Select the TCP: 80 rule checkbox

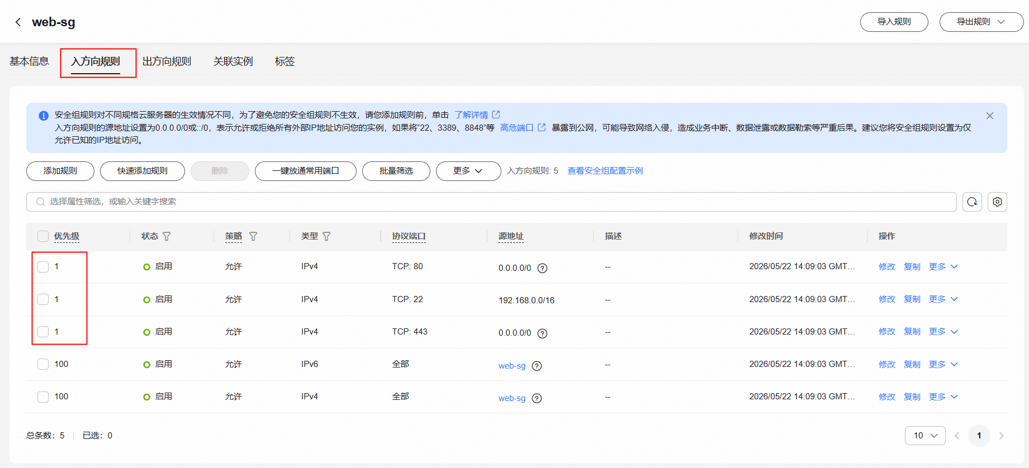point(43,266)
